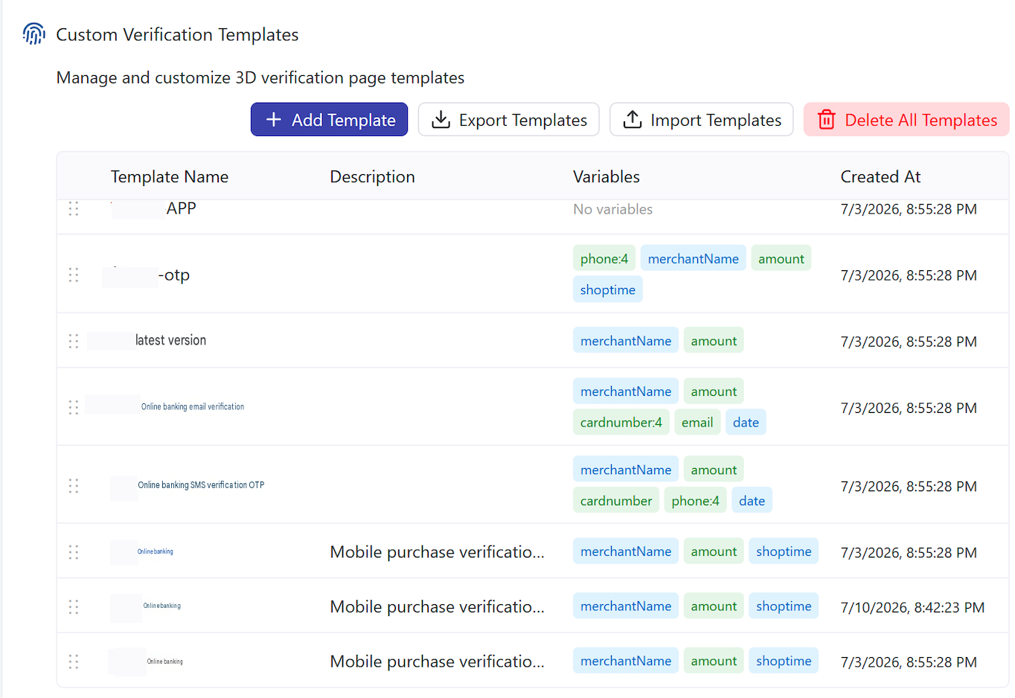Click the shoptime tag in the -otp row
1015x698 pixels.
pyautogui.click(x=607, y=289)
